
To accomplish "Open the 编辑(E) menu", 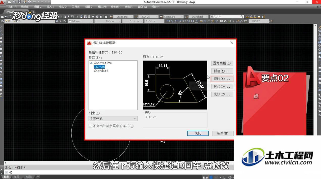I will [x=25, y=7].
